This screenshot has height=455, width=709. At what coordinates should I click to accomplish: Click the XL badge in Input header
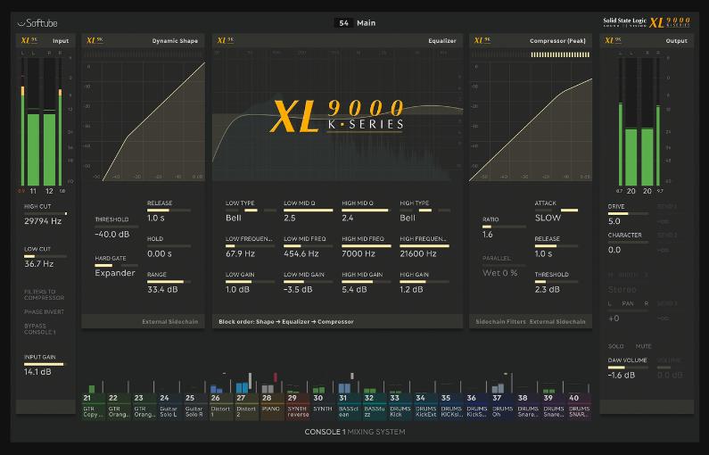point(29,40)
